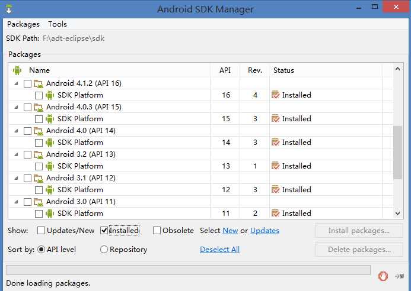This screenshot has width=411, height=291.
Task: Click the Installed status icon for API 13
Action: pos(276,166)
